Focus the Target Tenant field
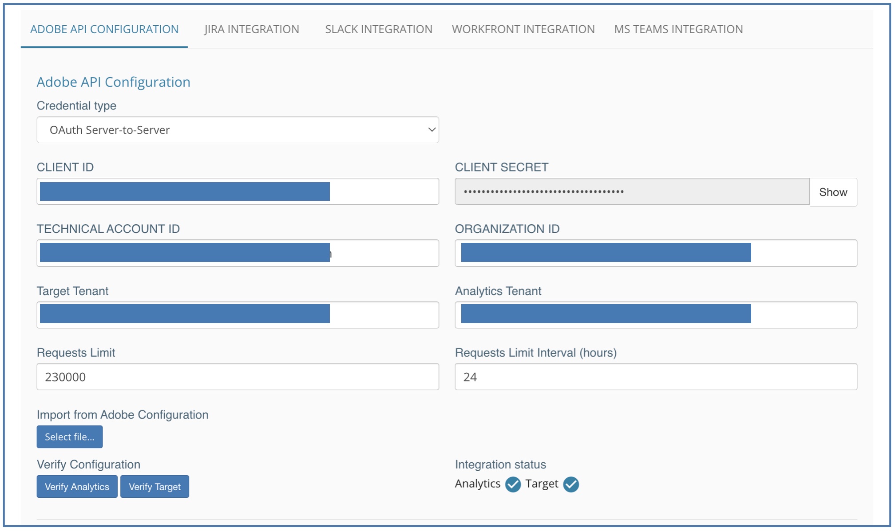This screenshot has width=895, height=531. coord(238,315)
